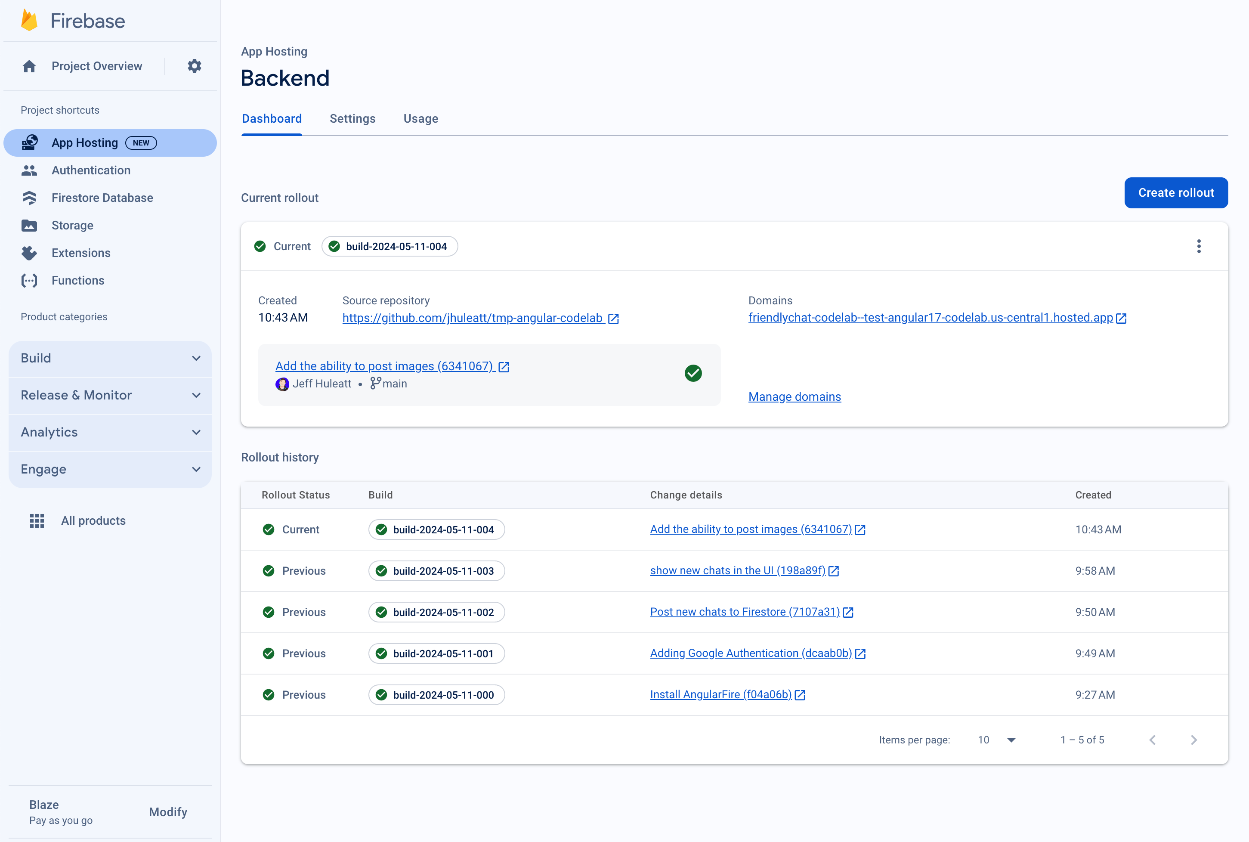Switch to the Settings tab

point(353,118)
